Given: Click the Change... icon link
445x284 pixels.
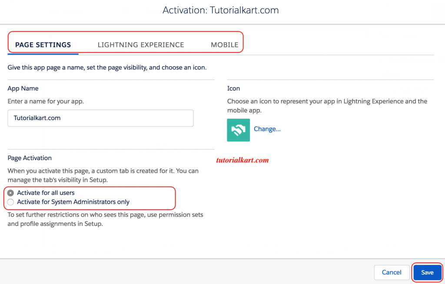Looking at the screenshot, I should tap(267, 129).
